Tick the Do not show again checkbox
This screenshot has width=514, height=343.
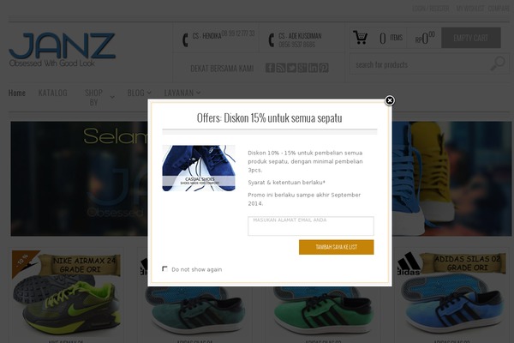pyautogui.click(x=164, y=268)
